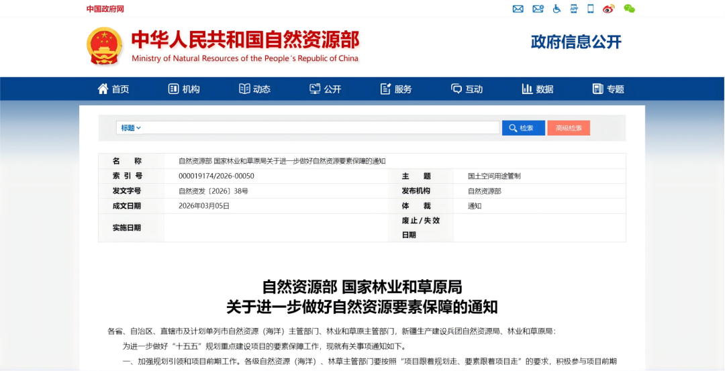The height and width of the screenshot is (371, 725).
Task: Click the blue 检索 search button
Action: point(523,127)
